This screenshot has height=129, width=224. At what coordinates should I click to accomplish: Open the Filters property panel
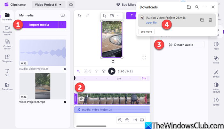[x=216, y=60]
